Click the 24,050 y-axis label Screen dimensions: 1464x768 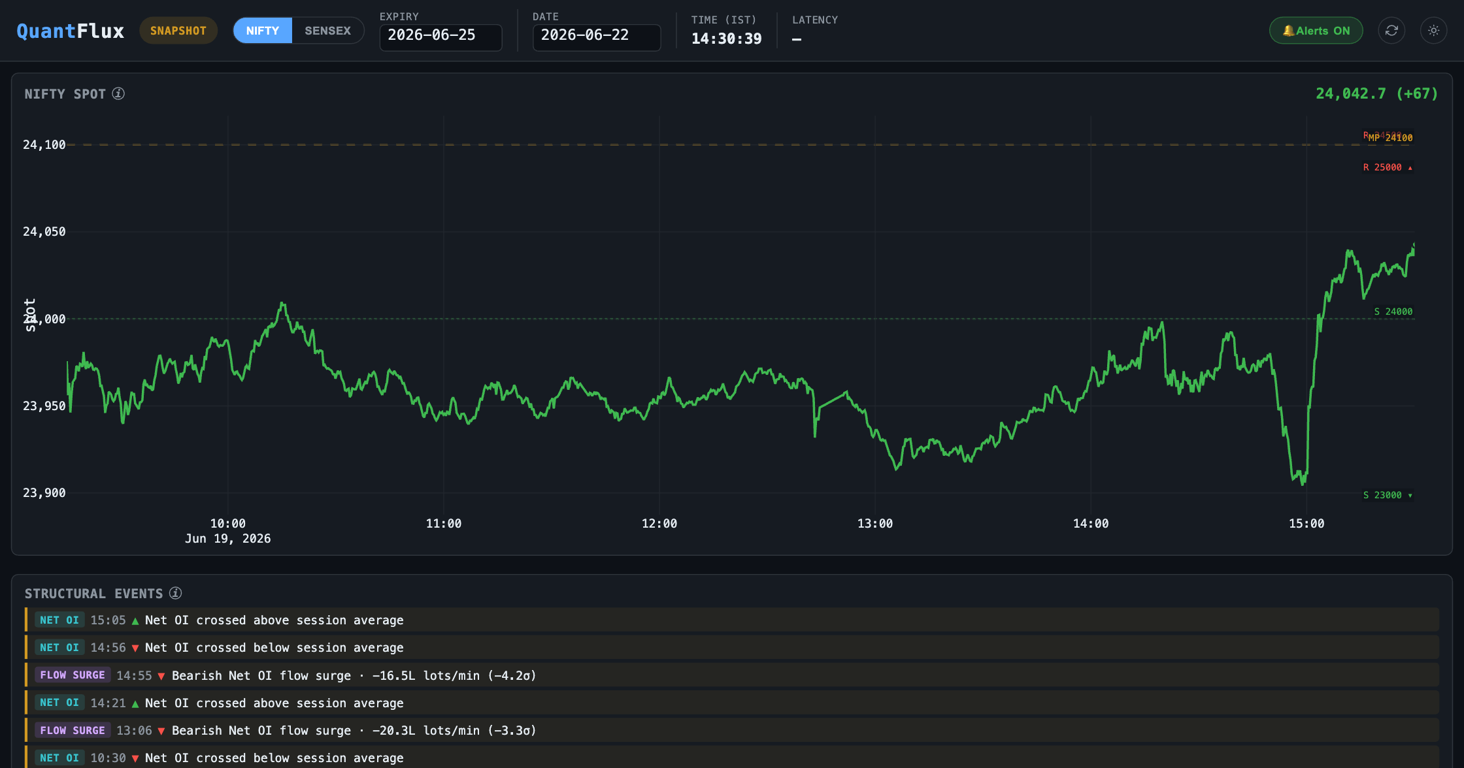click(x=44, y=231)
